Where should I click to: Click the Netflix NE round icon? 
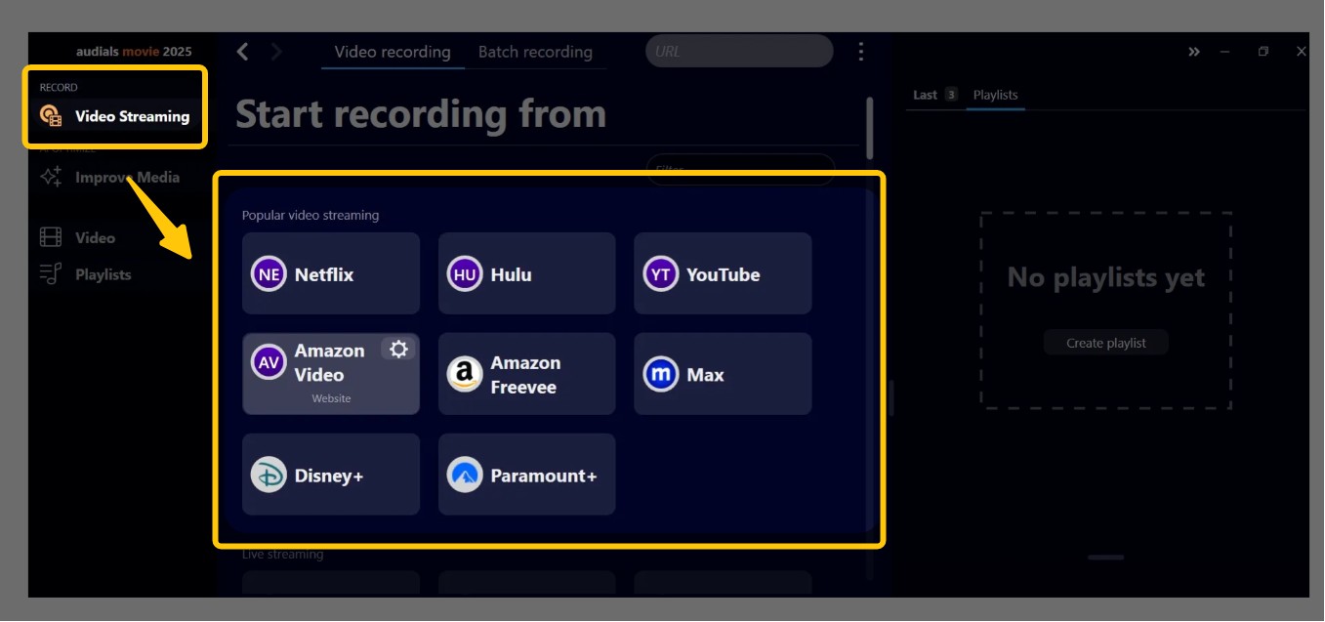[x=269, y=274]
